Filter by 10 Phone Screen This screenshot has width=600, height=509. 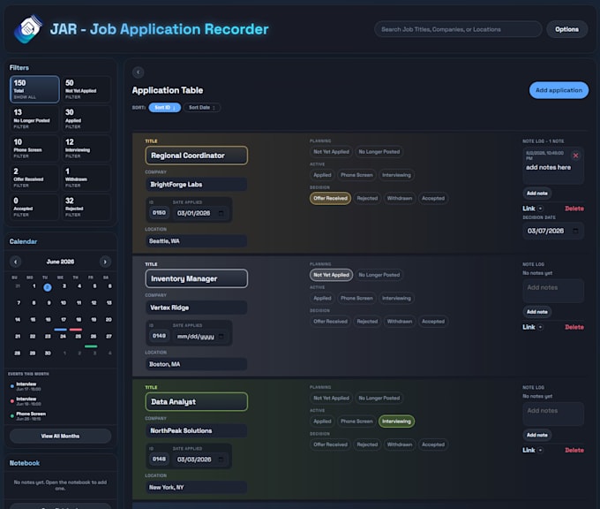(x=34, y=148)
